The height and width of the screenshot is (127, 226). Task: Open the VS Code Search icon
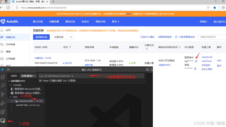[3, 86]
